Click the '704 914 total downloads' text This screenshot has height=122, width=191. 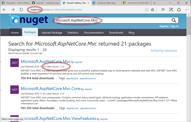pyautogui.click(x=37, y=78)
